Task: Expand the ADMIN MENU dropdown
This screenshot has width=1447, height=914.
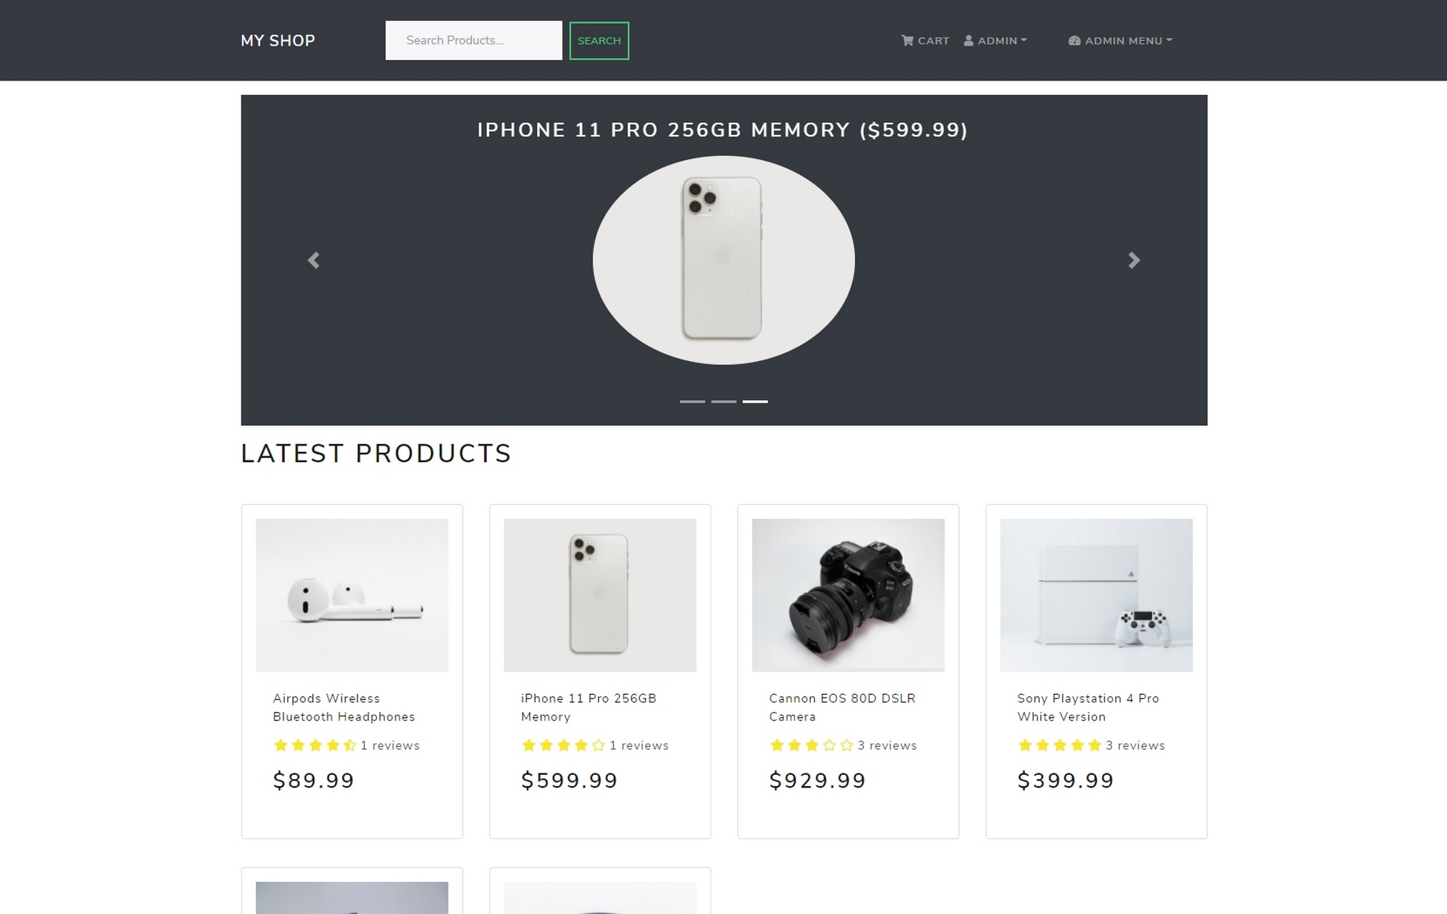Action: click(1120, 41)
